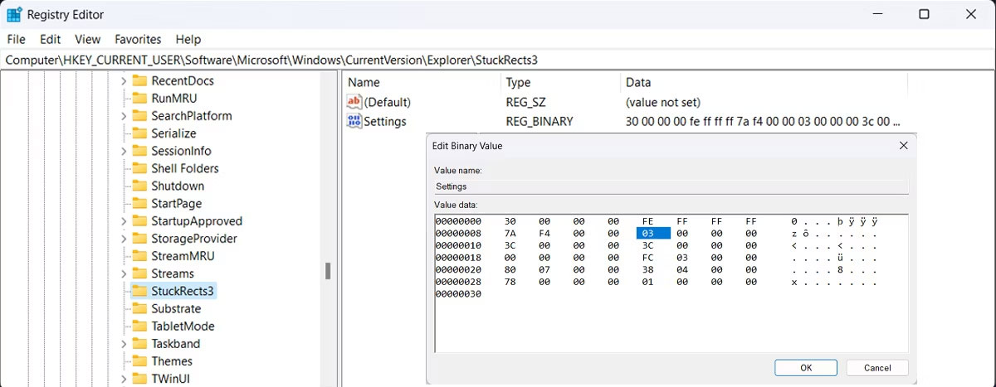This screenshot has width=996, height=387.
Task: Select the Themes folder icon
Action: [139, 361]
